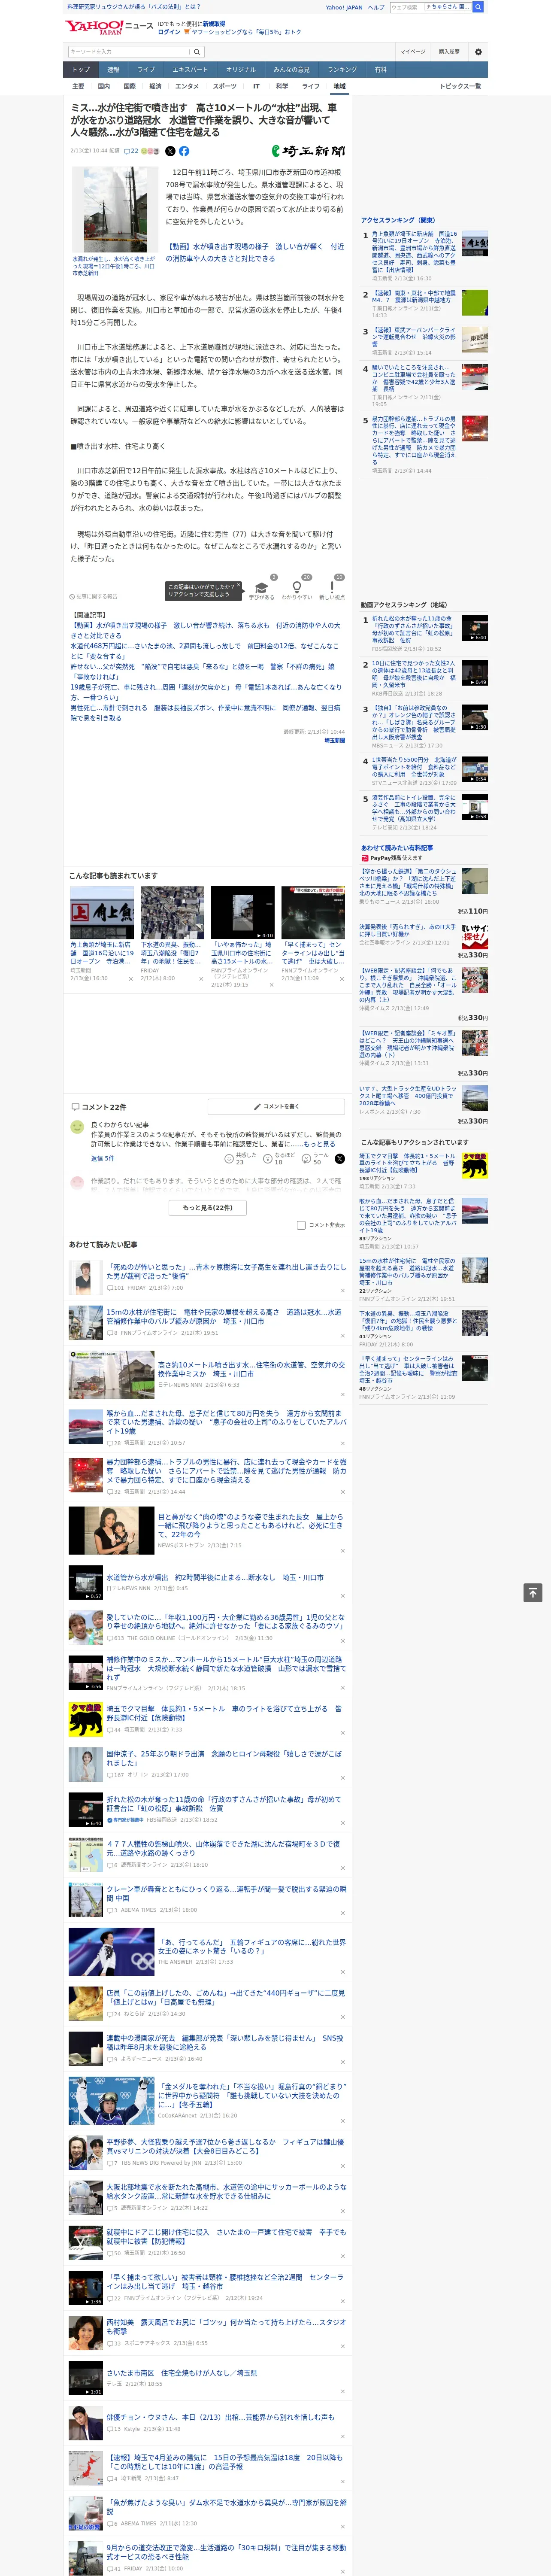551x2576 pixels.
Task: Open the water column article photo
Action: (x=115, y=209)
